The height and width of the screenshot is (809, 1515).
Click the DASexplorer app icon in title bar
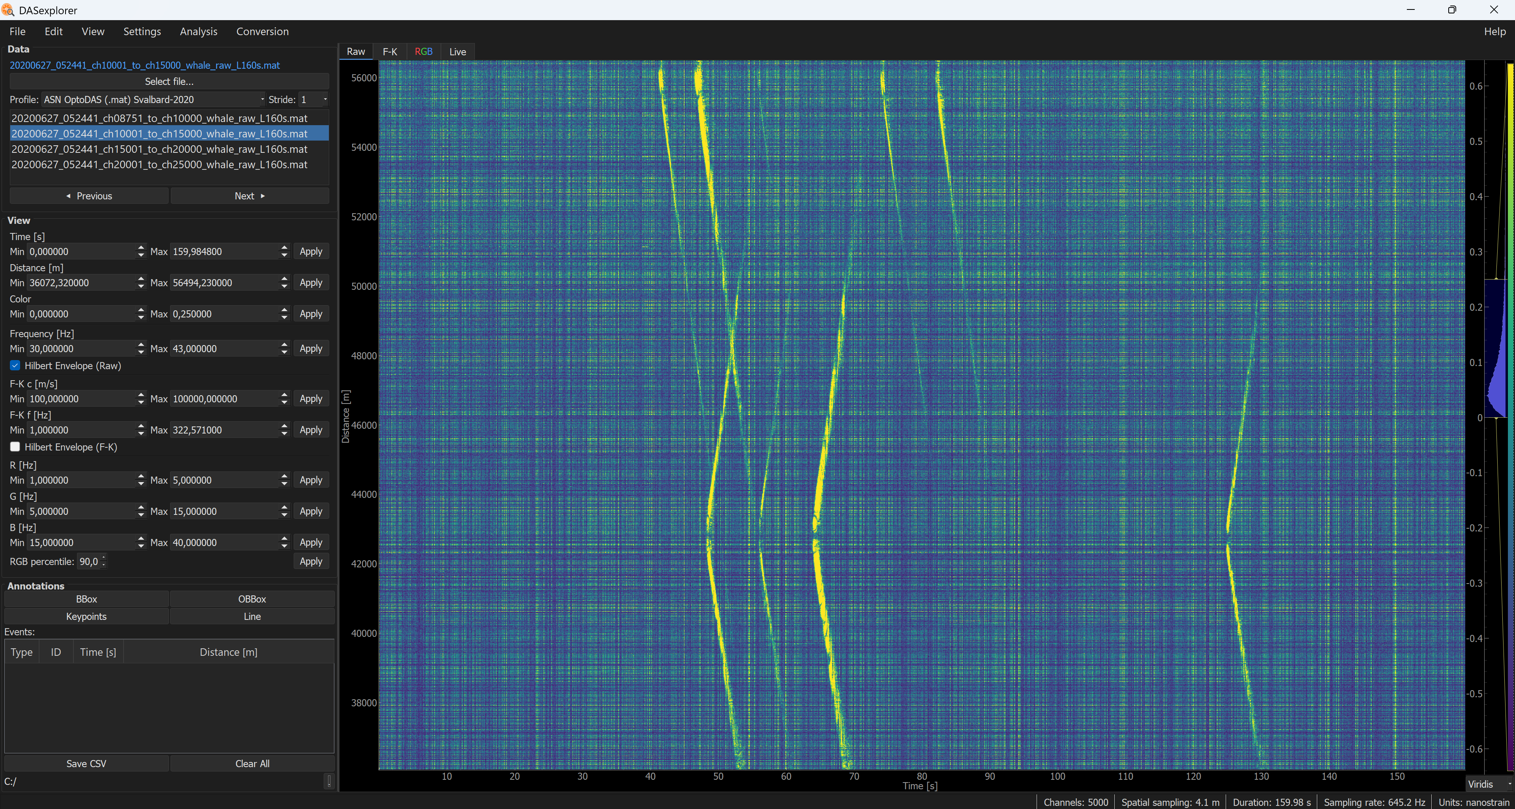point(7,10)
